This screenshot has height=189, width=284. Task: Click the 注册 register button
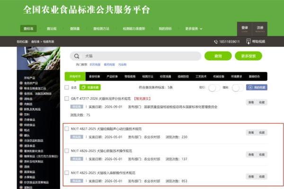click(260, 29)
